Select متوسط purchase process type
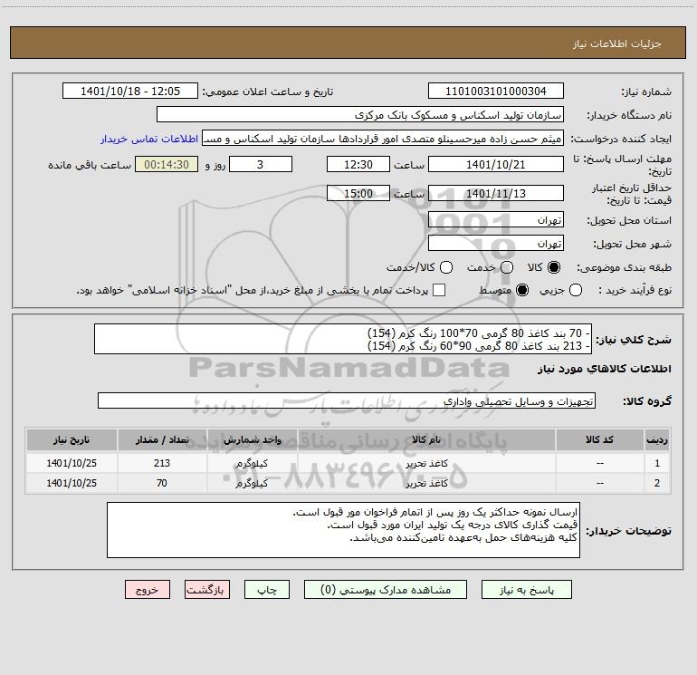This screenshot has height=675, width=697. [522, 290]
